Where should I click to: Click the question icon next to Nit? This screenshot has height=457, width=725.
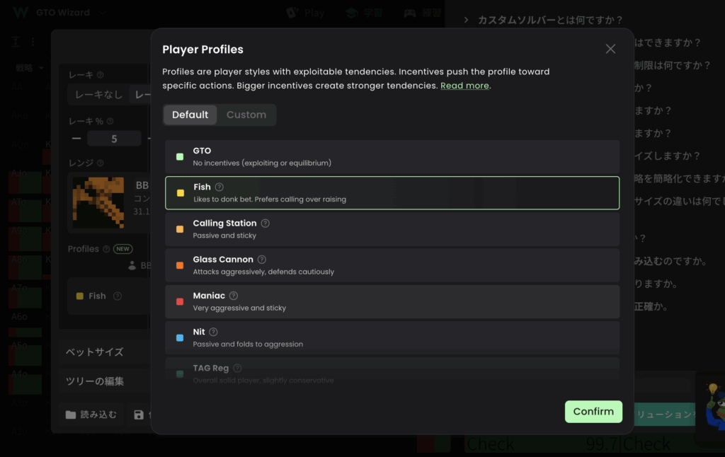click(x=213, y=332)
